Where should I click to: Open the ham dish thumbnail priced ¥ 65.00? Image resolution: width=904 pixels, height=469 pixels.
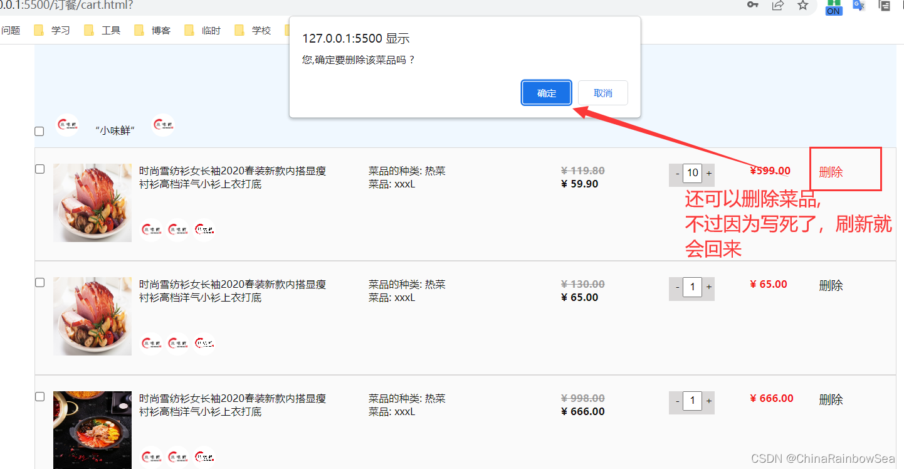92,316
